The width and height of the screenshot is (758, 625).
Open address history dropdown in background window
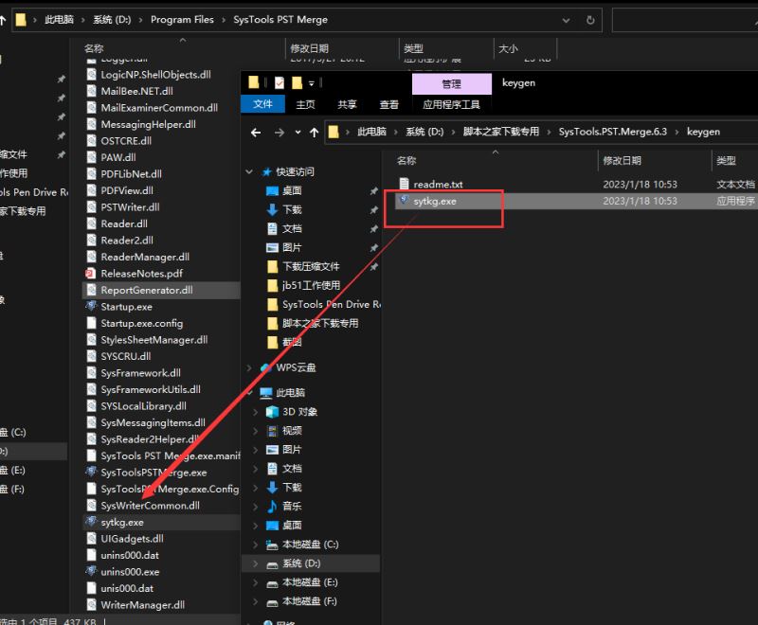pos(566,20)
